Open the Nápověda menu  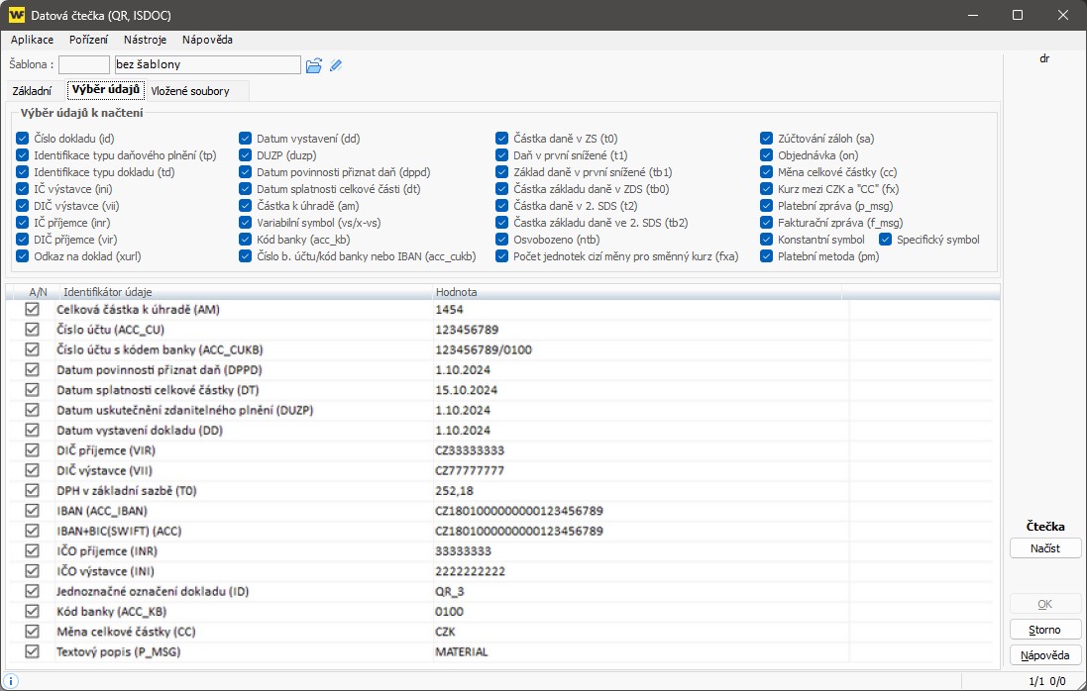pyautogui.click(x=207, y=40)
